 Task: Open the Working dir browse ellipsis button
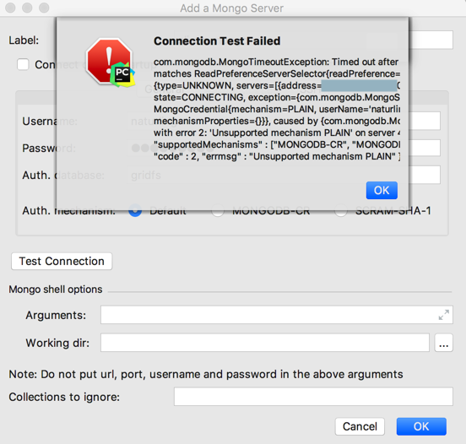(x=443, y=343)
